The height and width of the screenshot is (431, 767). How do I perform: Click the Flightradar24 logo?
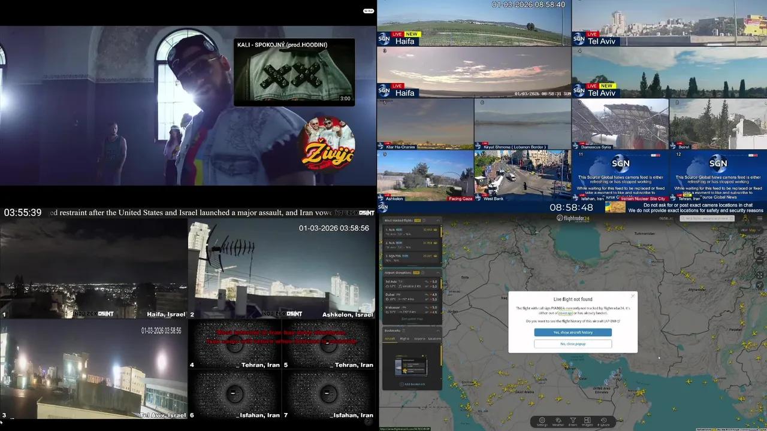coord(573,218)
